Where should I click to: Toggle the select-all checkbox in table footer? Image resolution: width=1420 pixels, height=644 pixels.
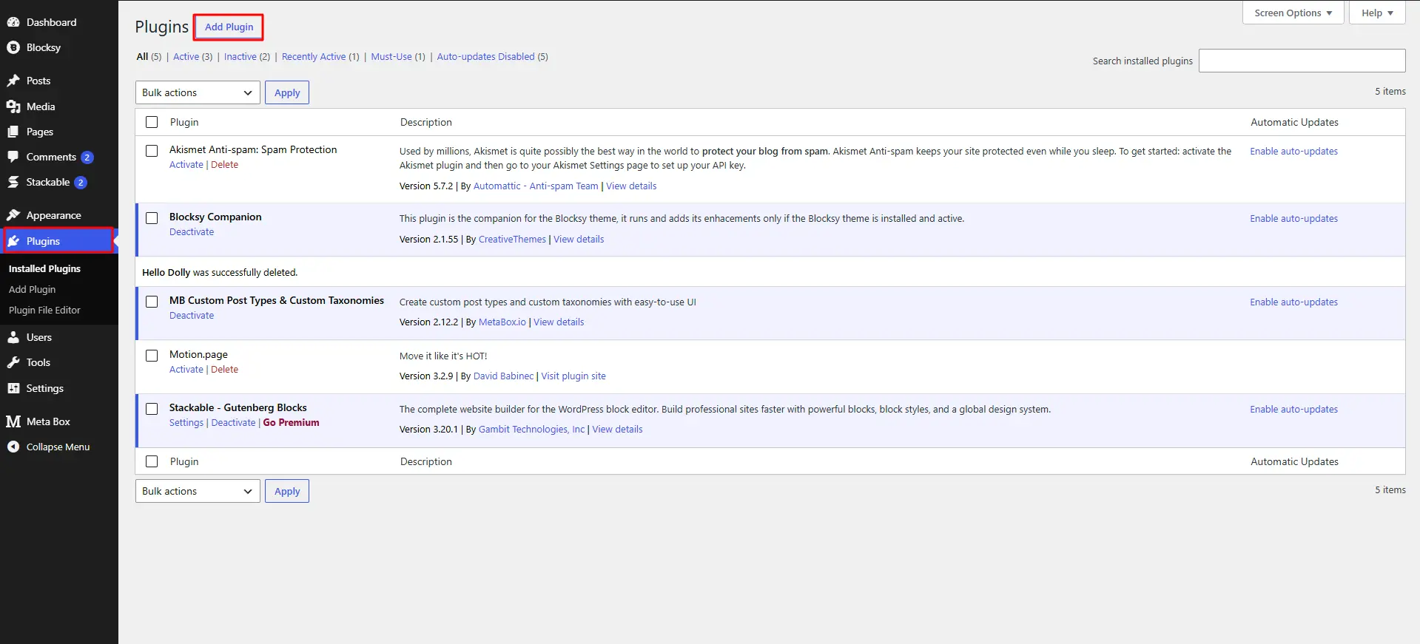click(x=152, y=461)
